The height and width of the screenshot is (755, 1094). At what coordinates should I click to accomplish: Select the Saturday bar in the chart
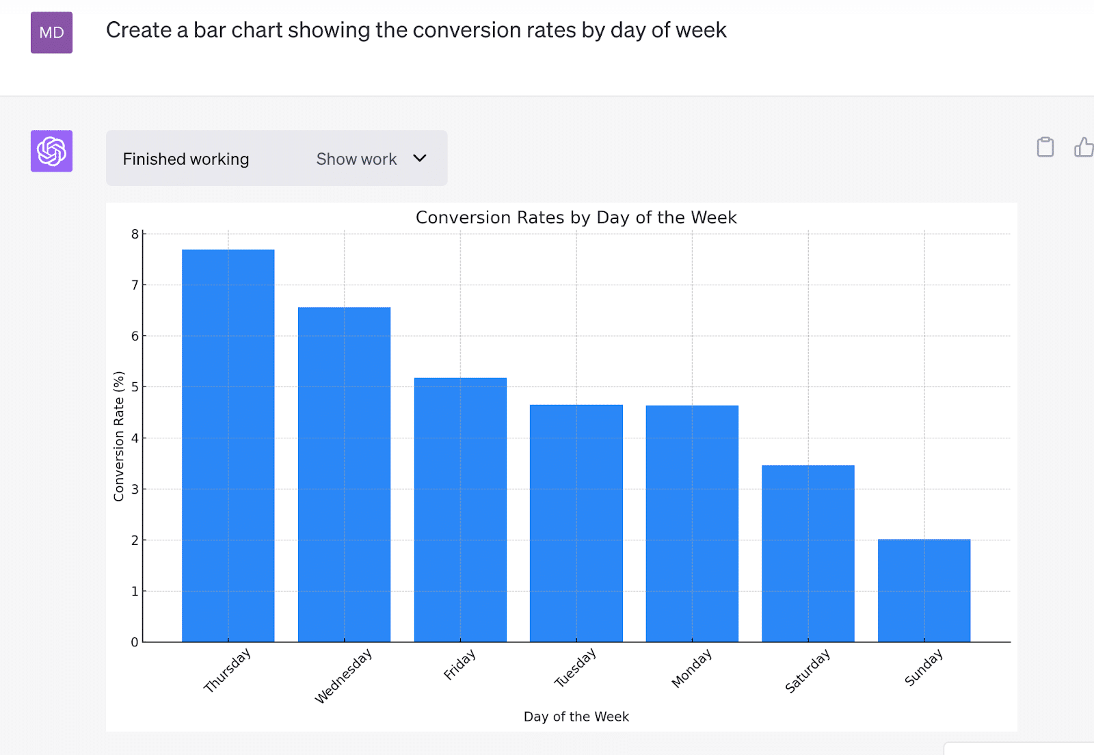click(808, 553)
